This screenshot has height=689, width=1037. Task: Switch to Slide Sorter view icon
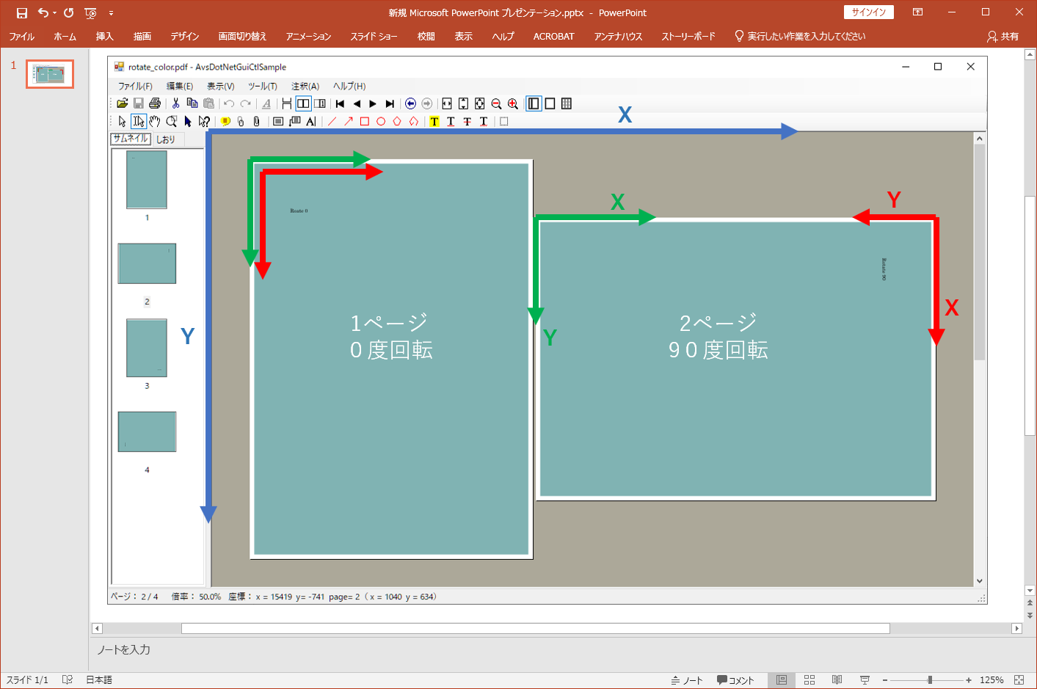pyautogui.click(x=809, y=680)
